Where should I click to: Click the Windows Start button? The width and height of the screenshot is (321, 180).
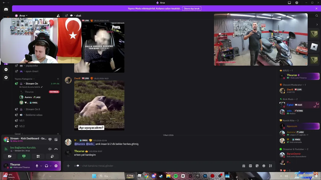94,176
